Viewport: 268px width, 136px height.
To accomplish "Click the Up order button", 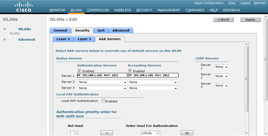I will click(186, 133).
